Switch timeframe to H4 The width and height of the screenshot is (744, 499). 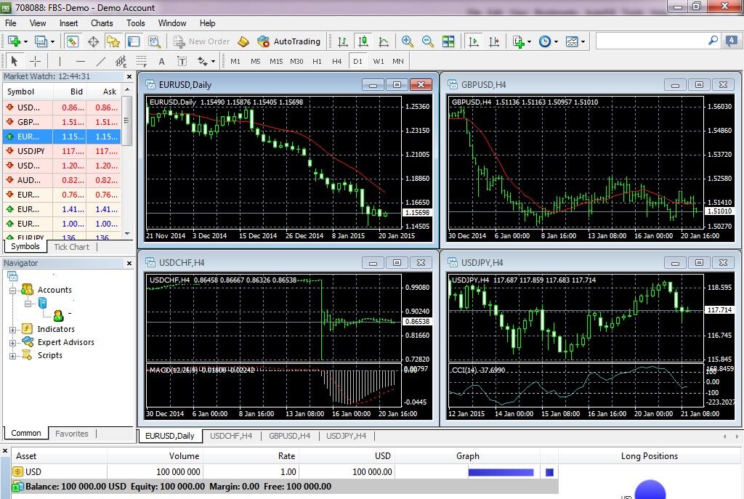point(337,61)
